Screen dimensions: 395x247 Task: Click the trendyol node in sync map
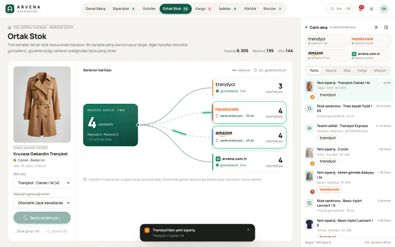click(x=249, y=88)
